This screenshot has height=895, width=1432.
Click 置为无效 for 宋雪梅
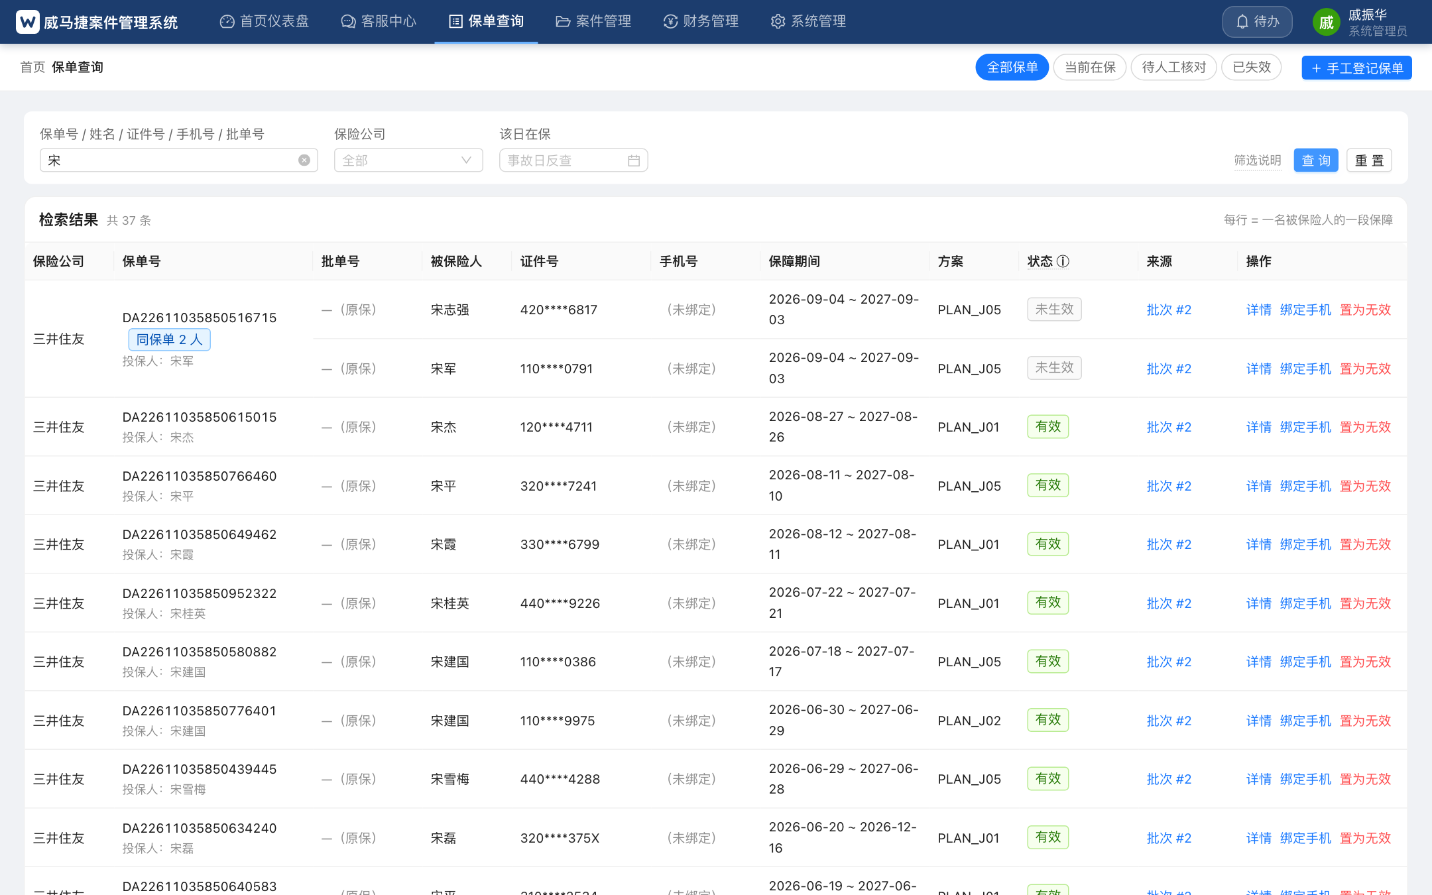click(x=1365, y=779)
